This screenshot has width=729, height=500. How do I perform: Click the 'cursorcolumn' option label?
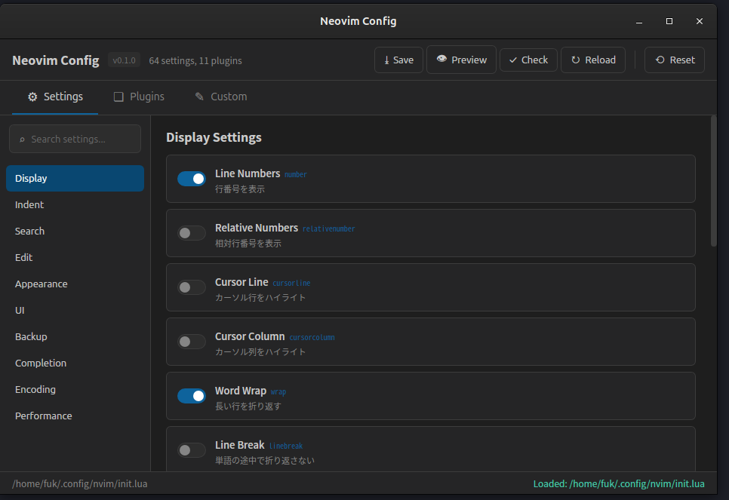coord(312,337)
